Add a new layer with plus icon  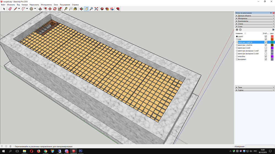coord(237,30)
